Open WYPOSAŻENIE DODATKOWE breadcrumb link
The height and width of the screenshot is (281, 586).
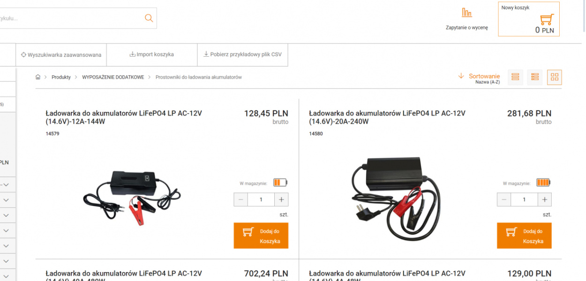113,77
